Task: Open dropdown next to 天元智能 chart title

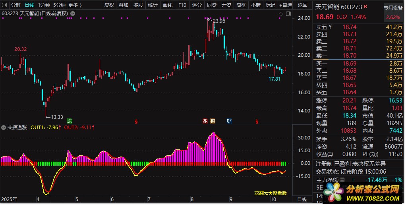Action: click(x=72, y=14)
